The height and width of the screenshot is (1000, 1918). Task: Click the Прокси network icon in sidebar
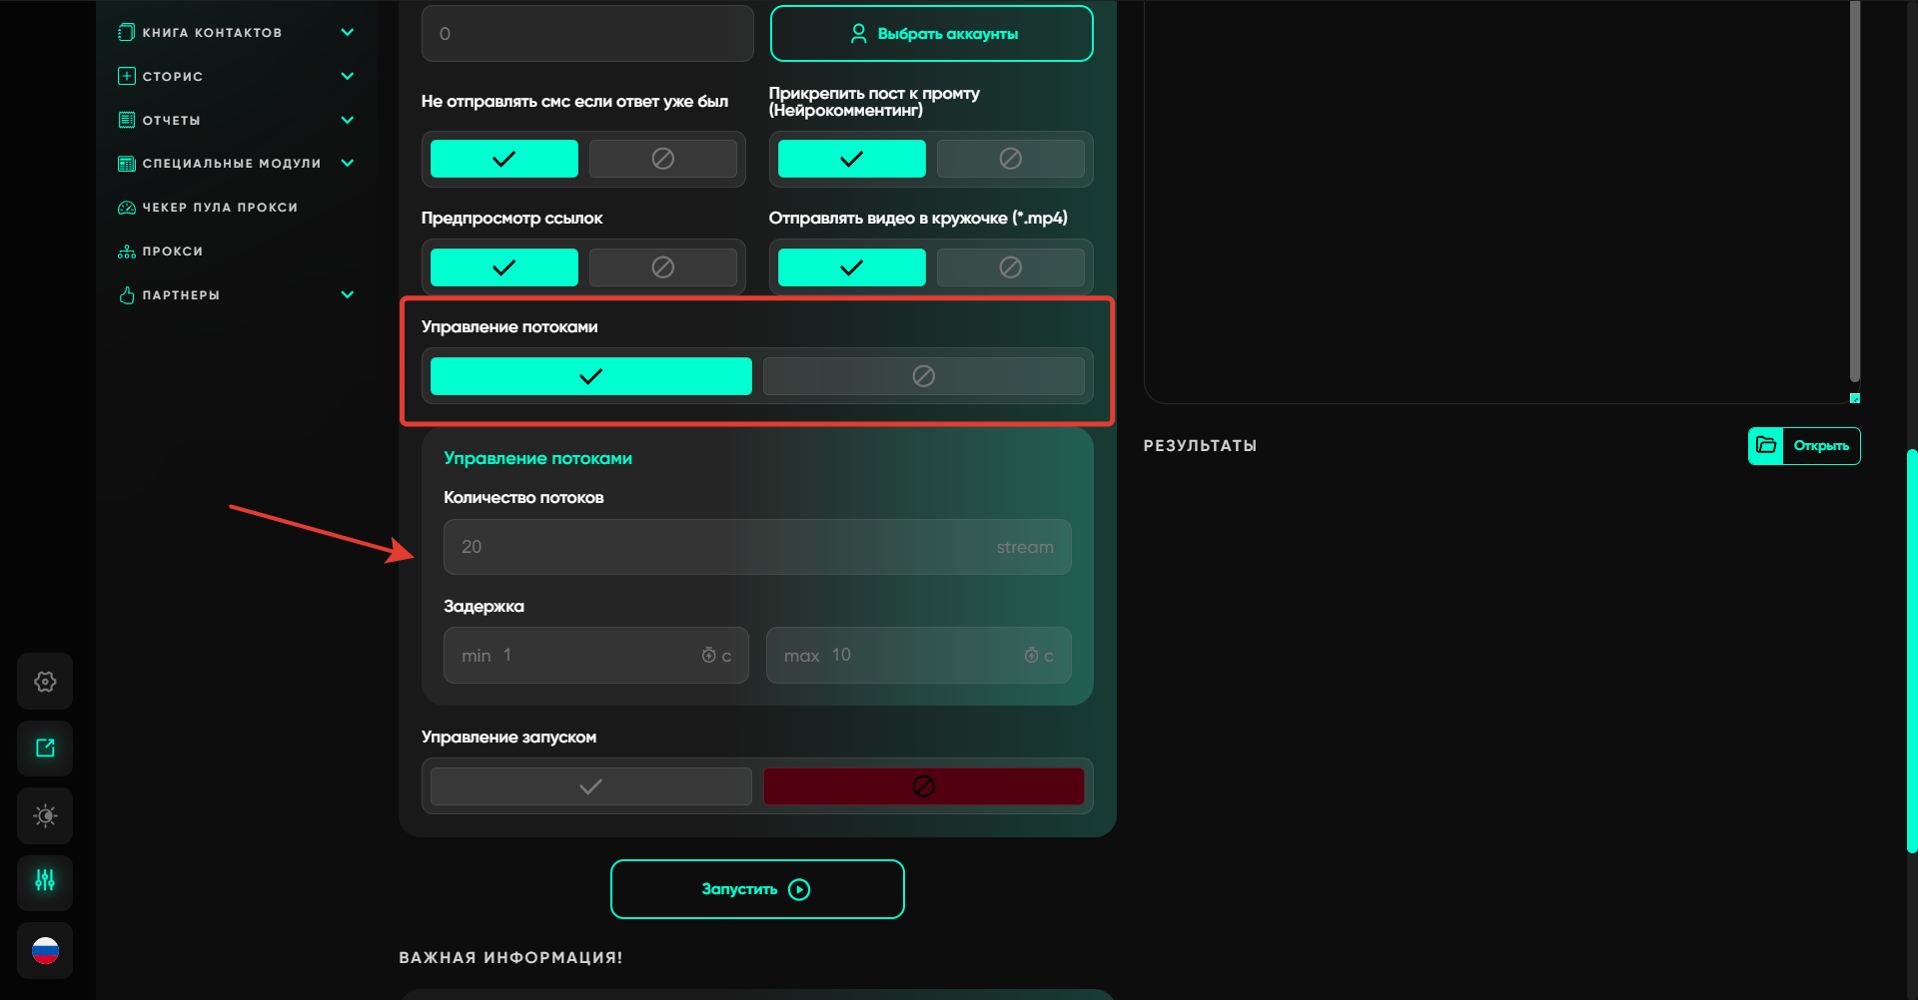click(x=127, y=251)
